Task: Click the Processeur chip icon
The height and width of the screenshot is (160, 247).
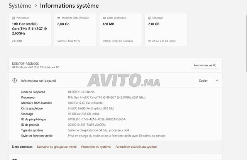Action: tap(14, 18)
